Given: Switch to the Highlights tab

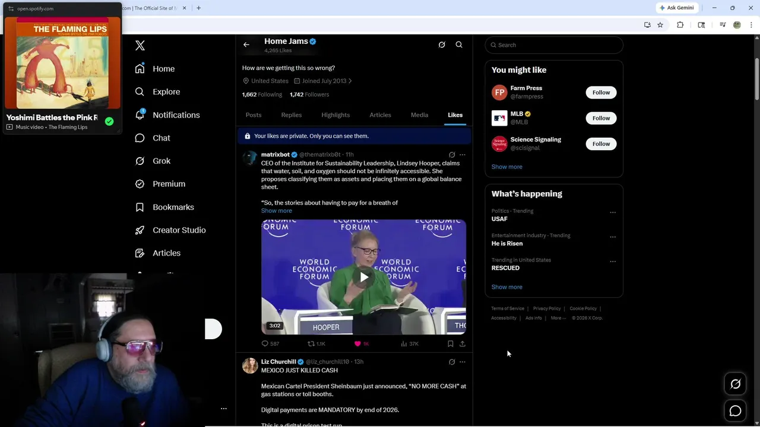Looking at the screenshot, I should coord(335,115).
